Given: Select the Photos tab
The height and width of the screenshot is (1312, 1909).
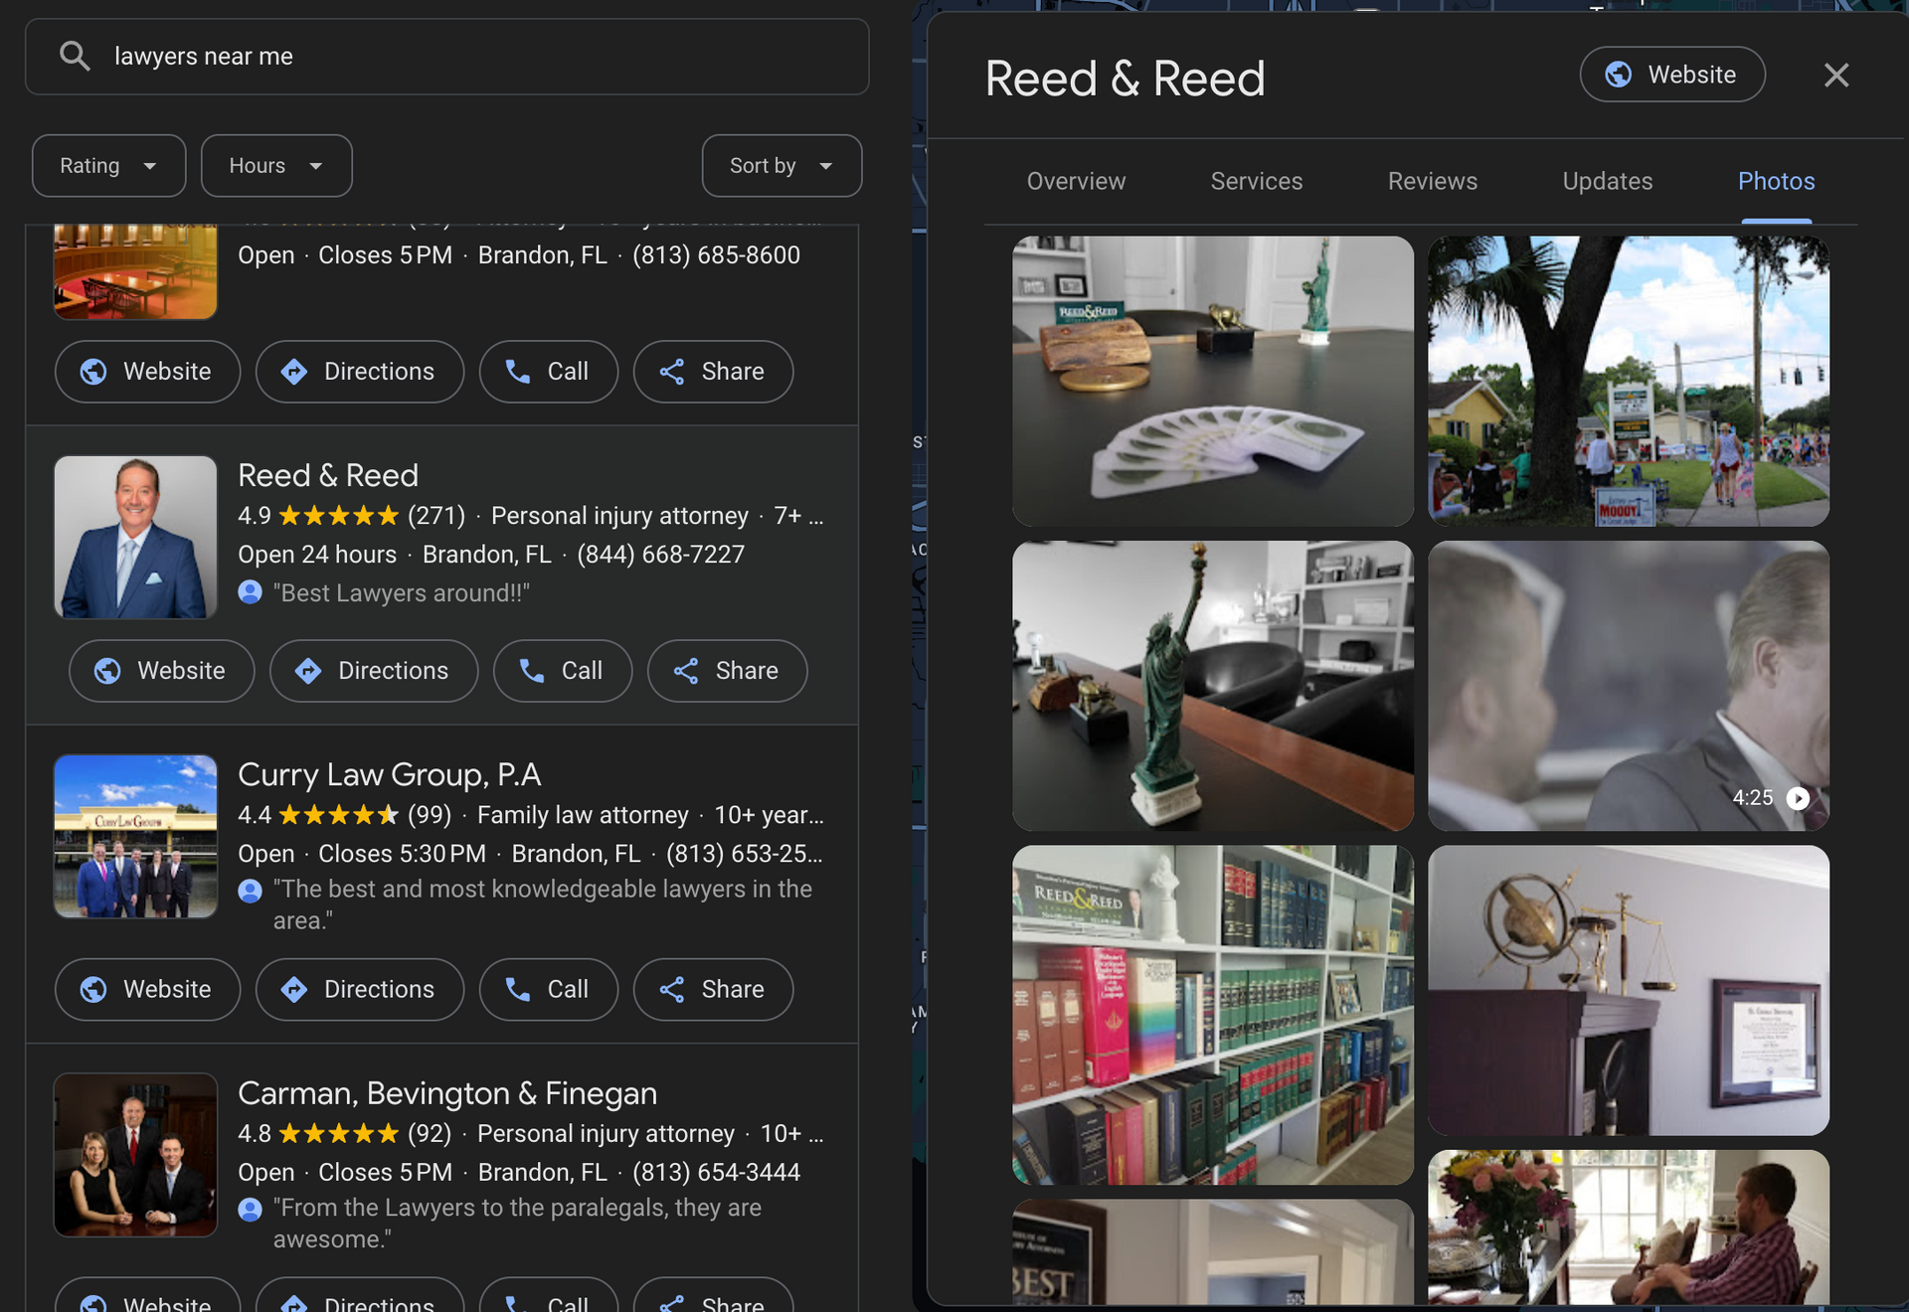Looking at the screenshot, I should (x=1777, y=181).
